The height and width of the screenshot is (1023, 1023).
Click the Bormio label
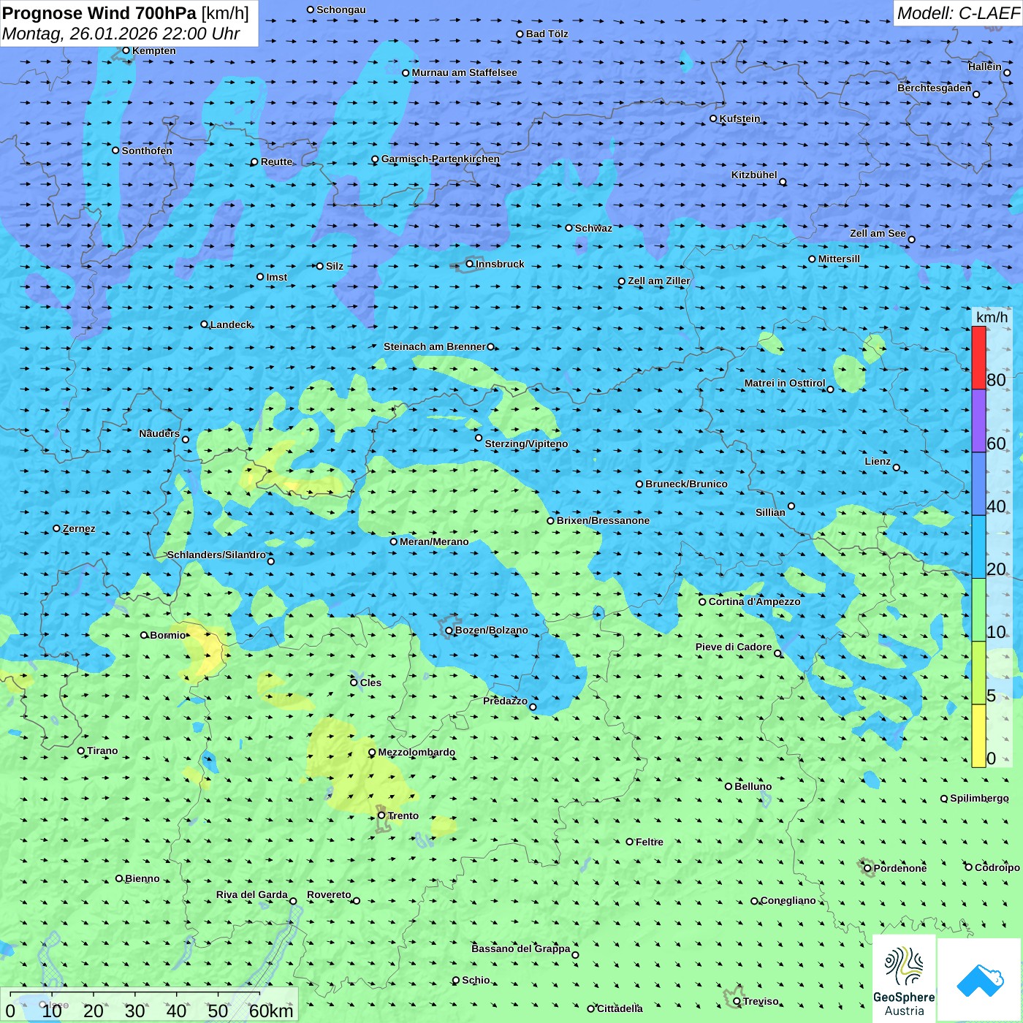coord(168,635)
